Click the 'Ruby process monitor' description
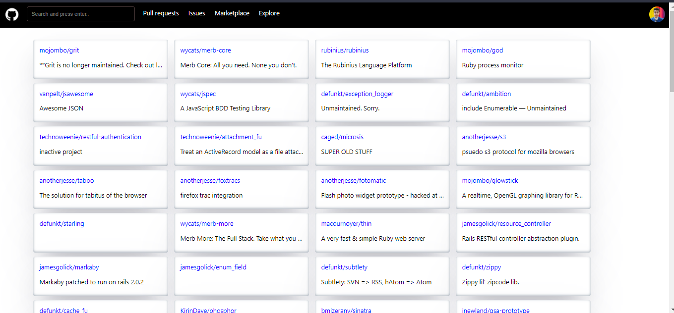 (x=492, y=65)
